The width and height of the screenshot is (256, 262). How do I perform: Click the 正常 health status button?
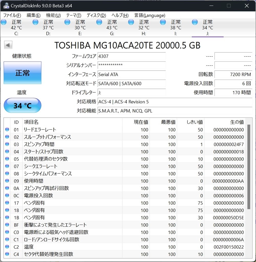click(x=22, y=73)
